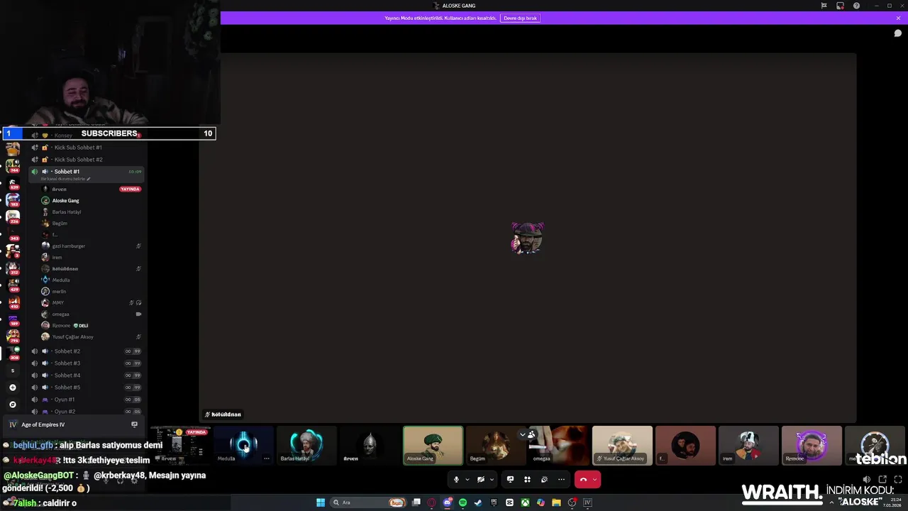
Task: Select user Aloske Gang in channel list
Action: (91, 201)
